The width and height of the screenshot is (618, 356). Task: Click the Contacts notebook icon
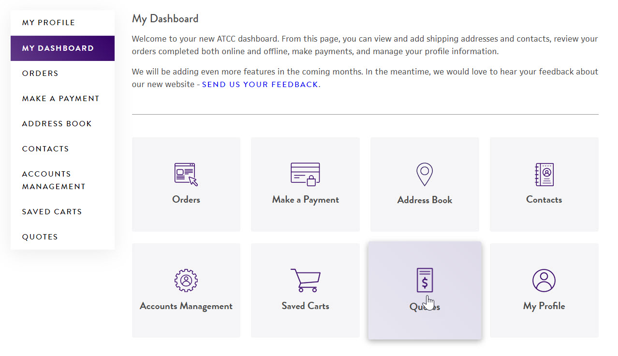[x=544, y=175]
